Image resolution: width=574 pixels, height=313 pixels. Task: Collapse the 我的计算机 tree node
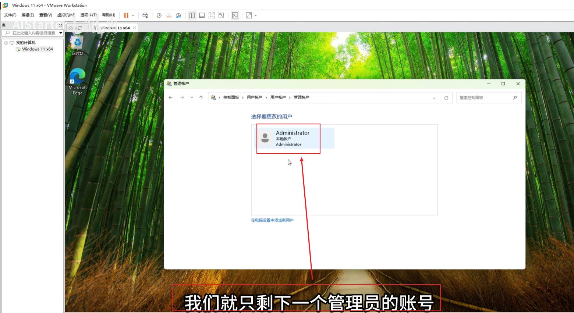click(6, 43)
